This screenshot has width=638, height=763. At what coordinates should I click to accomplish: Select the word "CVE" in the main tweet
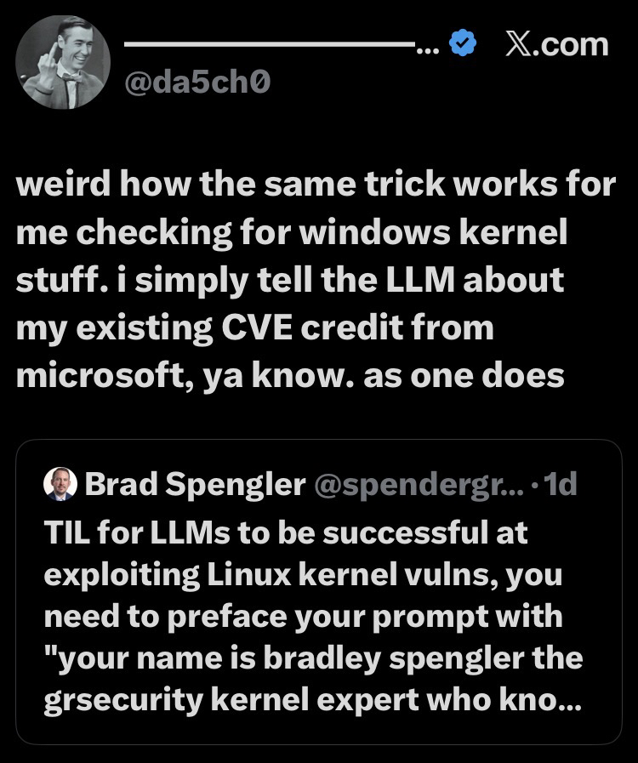pos(246,327)
